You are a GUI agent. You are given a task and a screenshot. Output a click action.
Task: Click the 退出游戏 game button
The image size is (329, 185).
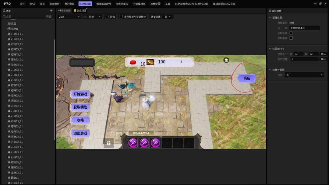pos(80,133)
